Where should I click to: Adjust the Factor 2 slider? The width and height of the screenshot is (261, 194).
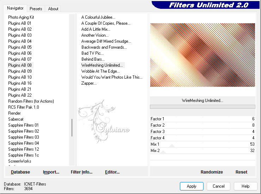(x=202, y=125)
